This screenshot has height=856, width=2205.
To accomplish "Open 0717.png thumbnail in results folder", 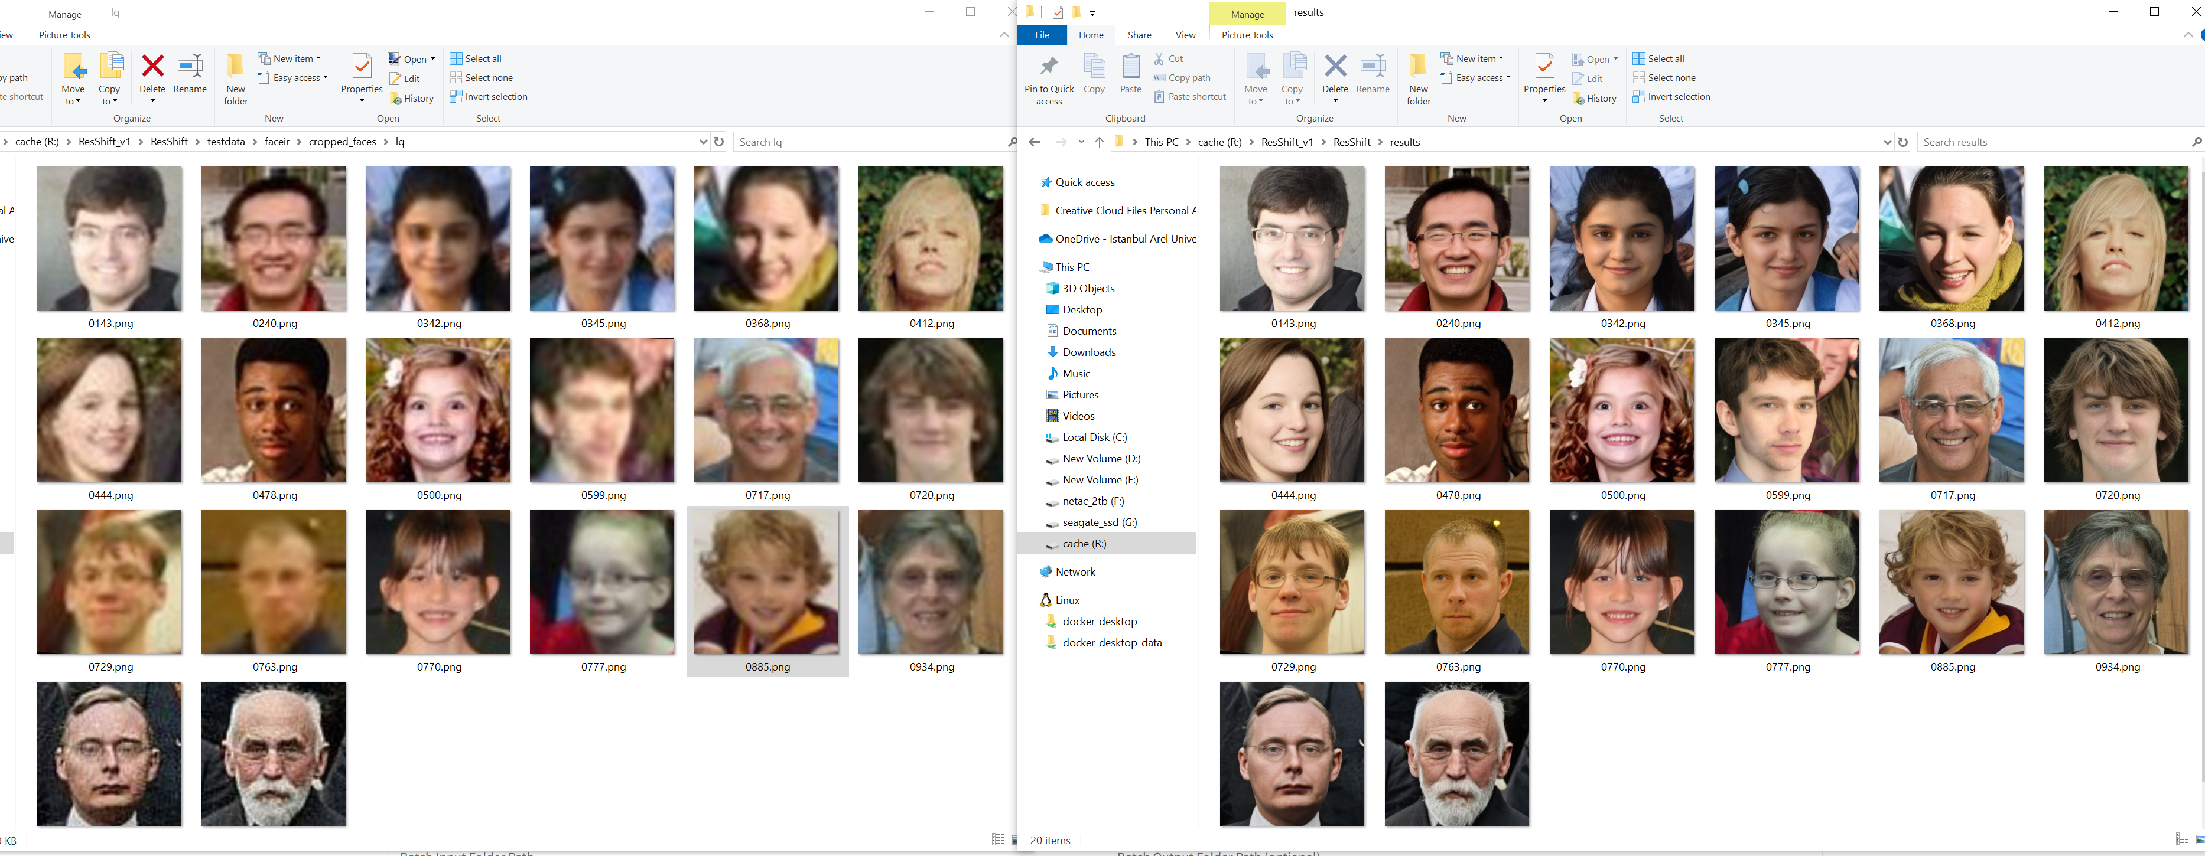I will tap(1952, 410).
